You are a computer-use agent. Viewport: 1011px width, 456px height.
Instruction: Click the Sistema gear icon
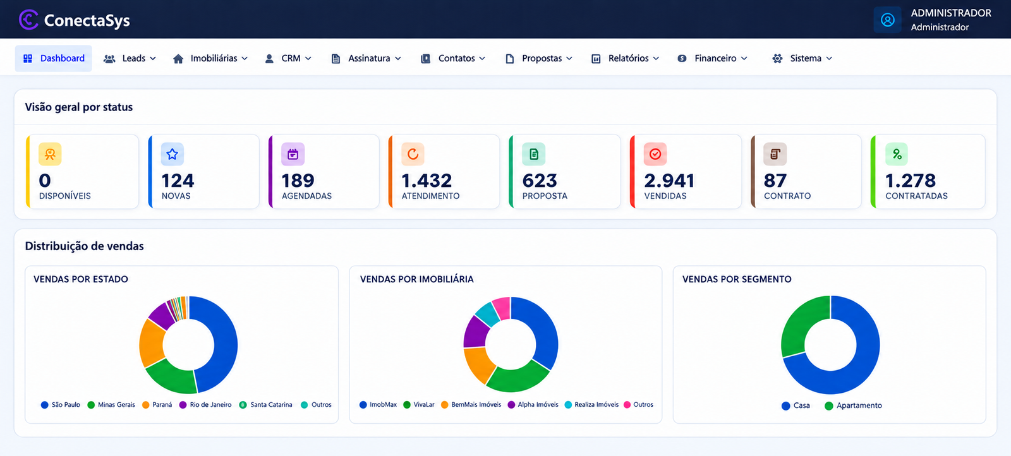pos(777,59)
